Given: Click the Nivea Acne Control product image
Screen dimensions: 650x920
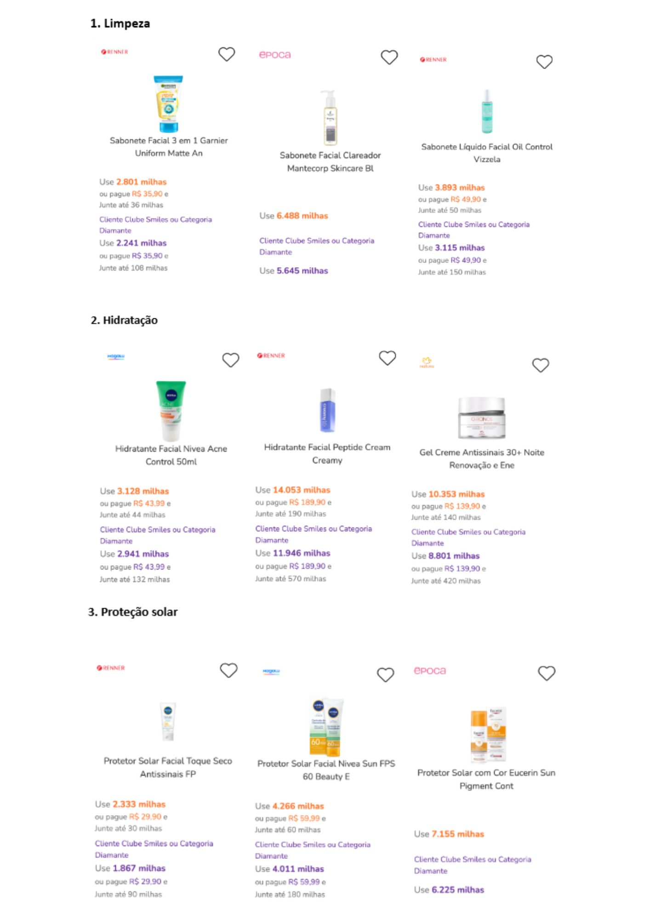Looking at the screenshot, I should (x=171, y=411).
